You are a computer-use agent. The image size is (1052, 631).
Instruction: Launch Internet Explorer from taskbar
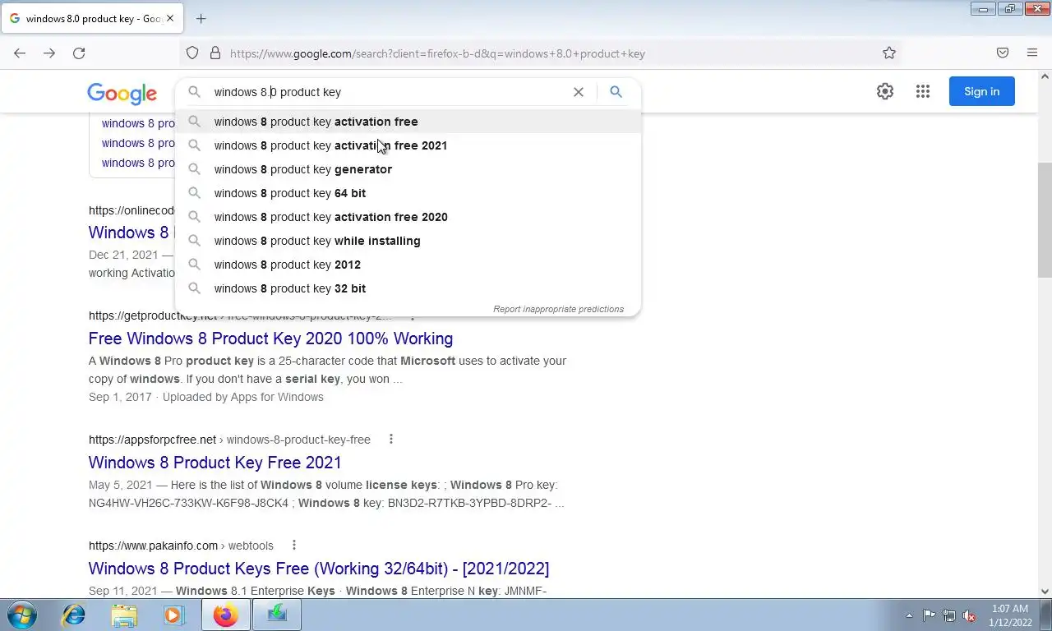pyautogui.click(x=74, y=615)
